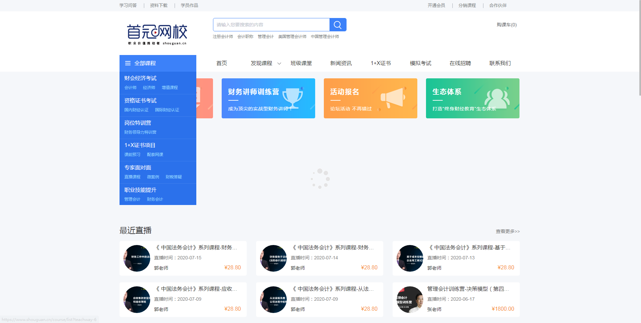Click 管理会计 search suggestion
The height and width of the screenshot is (323, 641).
(x=266, y=37)
